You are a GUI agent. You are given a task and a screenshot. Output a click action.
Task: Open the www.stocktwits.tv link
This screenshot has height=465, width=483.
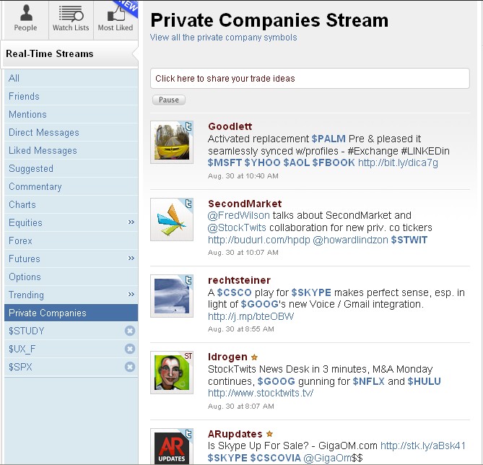[x=261, y=394]
